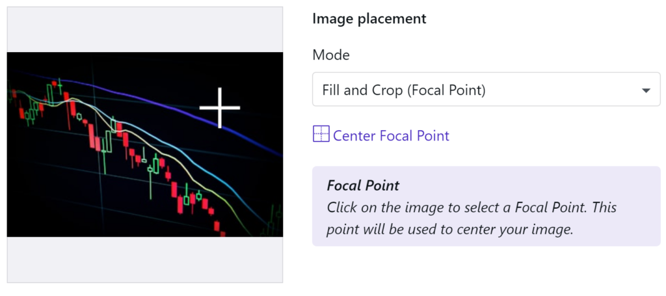Click the Focal Point help info box
The height and width of the screenshot is (296, 666).
click(486, 206)
